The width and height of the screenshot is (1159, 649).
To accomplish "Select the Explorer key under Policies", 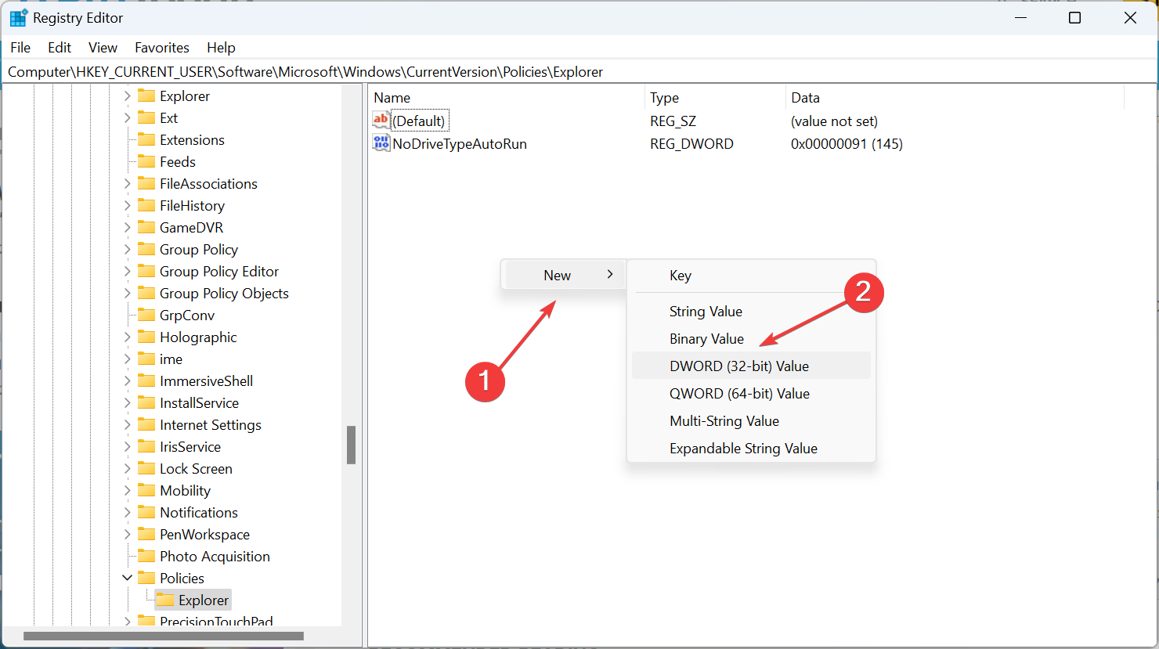I will click(x=204, y=600).
